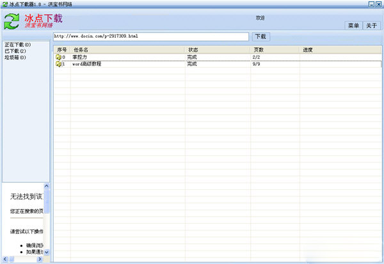Click the 冰点下载 logo text
This screenshot has width=384, height=264.
44,19
